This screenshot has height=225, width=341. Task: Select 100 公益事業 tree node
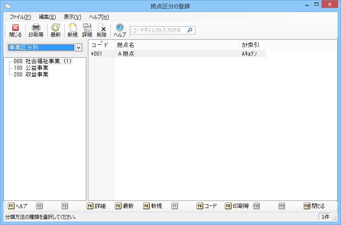(x=31, y=68)
